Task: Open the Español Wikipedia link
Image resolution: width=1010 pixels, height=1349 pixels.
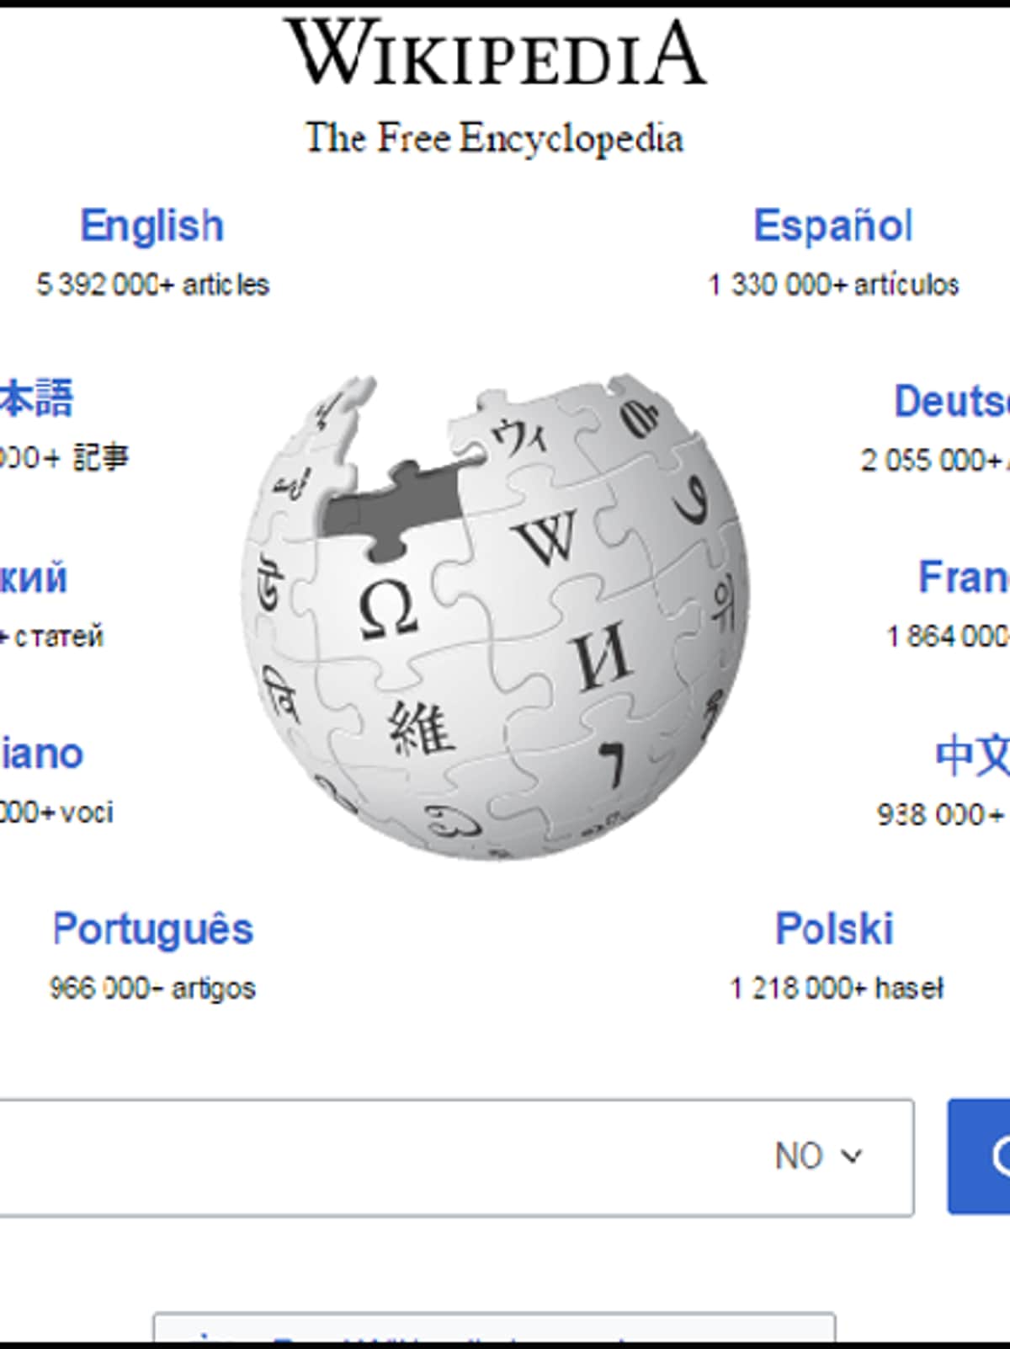Action: 832,226
